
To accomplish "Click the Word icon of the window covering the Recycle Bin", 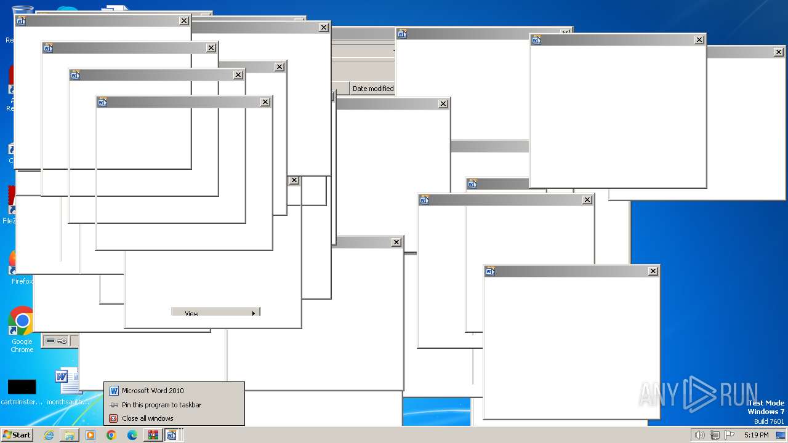I will 21,21.
